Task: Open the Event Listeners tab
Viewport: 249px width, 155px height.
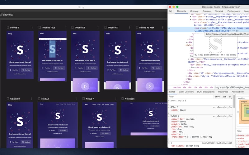Action: pyautogui.click(x=186, y=92)
